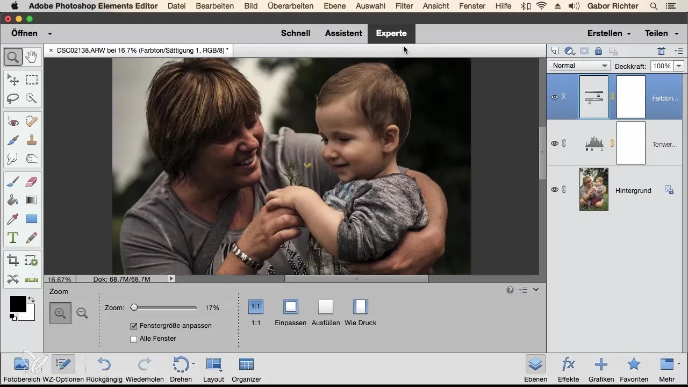Open adjustment layer creation dropdown
The width and height of the screenshot is (688, 387).
pyautogui.click(x=570, y=51)
